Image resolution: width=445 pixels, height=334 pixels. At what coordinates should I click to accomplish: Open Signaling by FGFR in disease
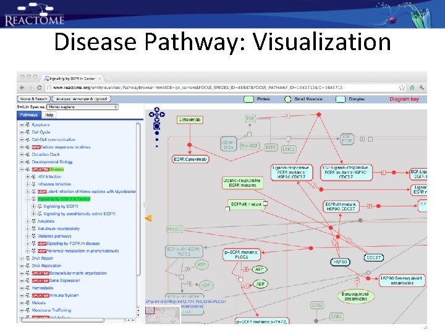coord(73,244)
